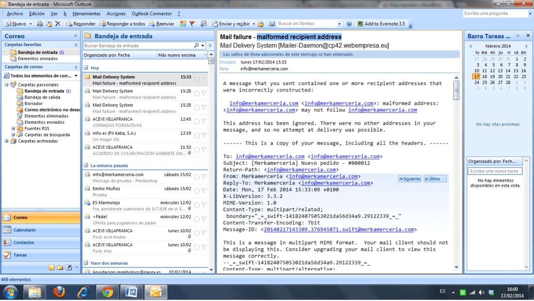Screen dimensions: 534x301
Task: Toggle category box on Un hogar XXL message
Action: click(197, 135)
